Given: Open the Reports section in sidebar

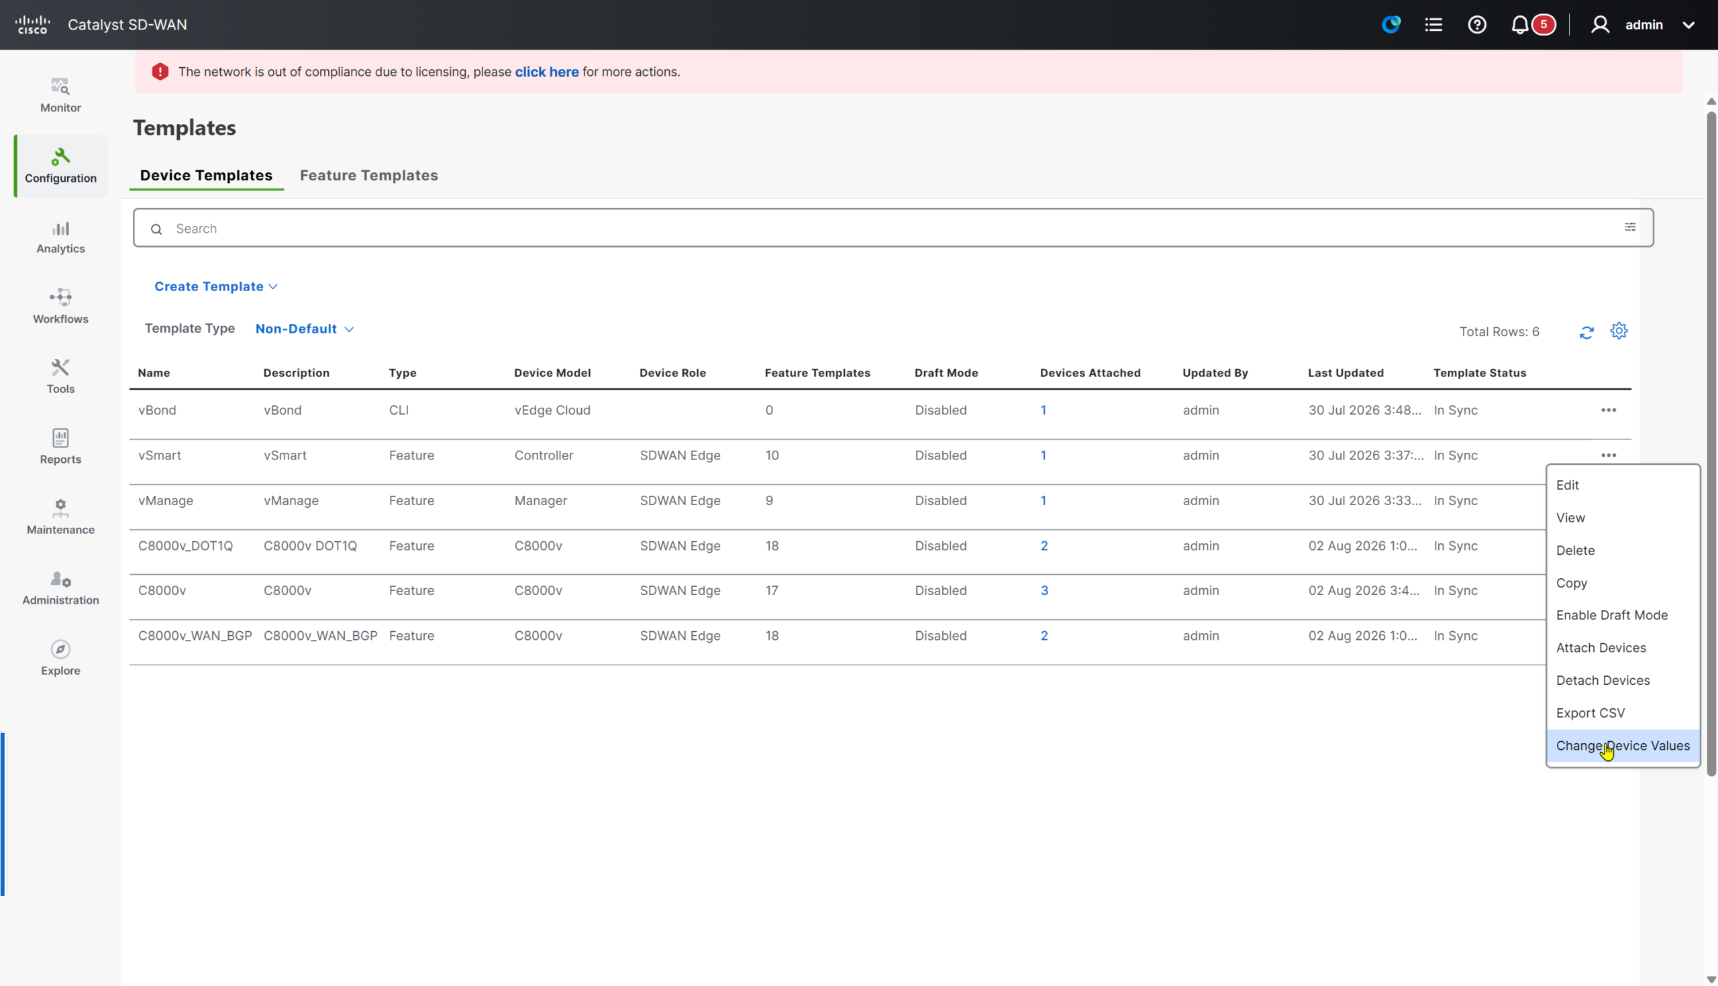Looking at the screenshot, I should pos(60,447).
